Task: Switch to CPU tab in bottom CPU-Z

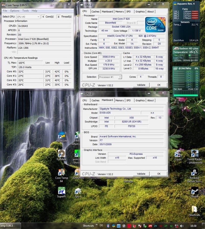Action: pos(85,100)
